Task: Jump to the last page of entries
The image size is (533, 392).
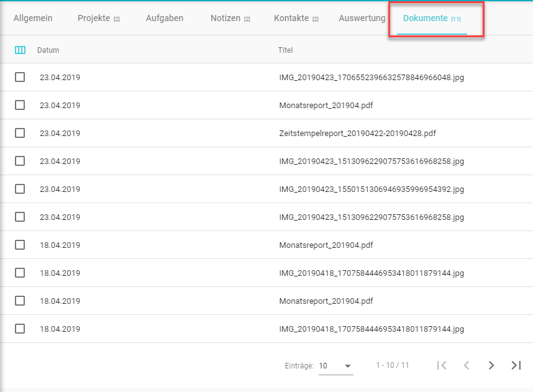Action: click(516, 365)
